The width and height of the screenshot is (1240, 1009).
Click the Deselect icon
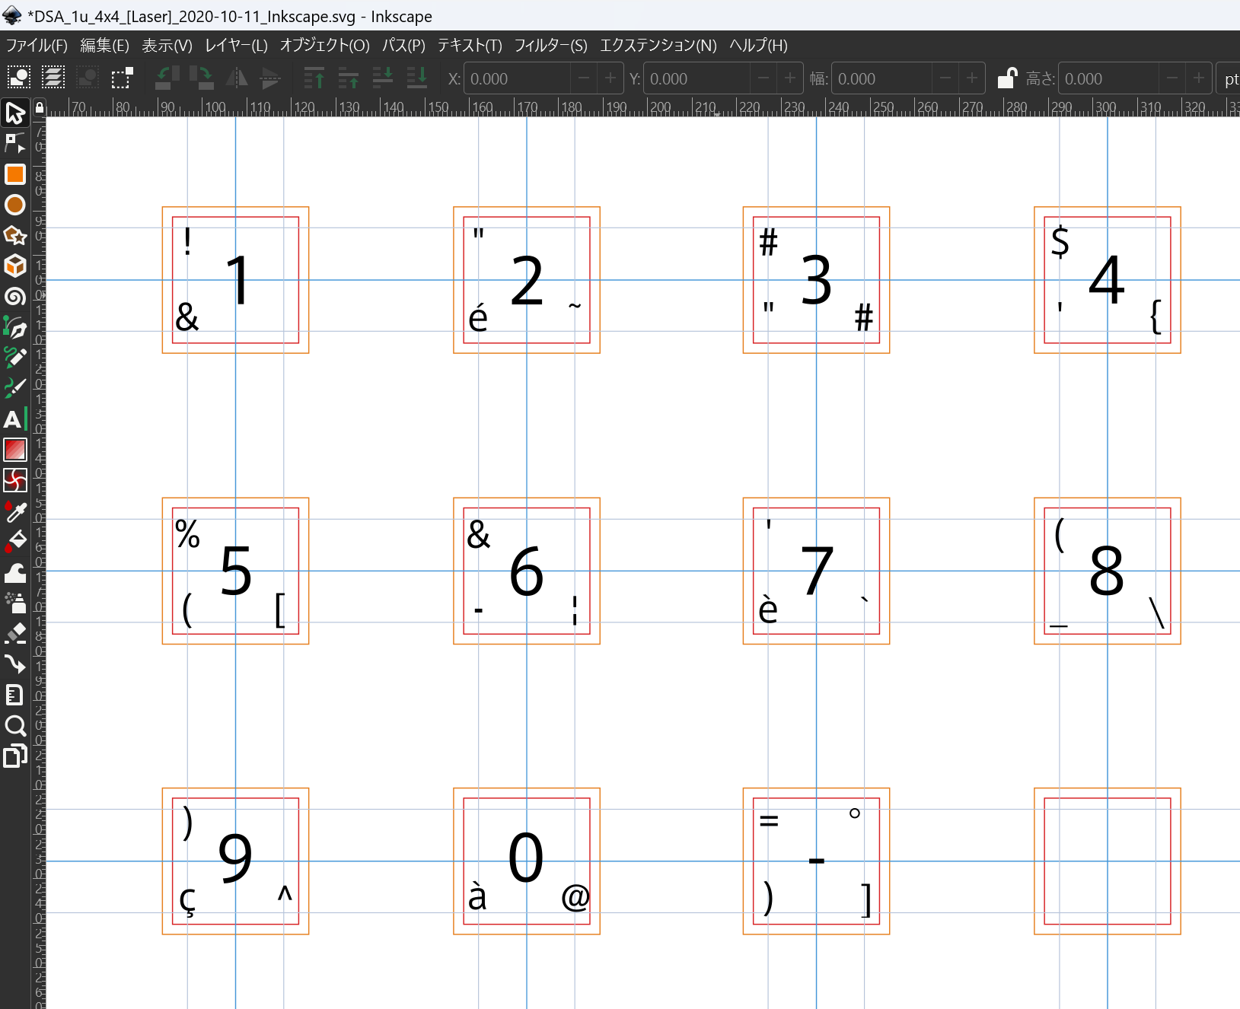coord(88,78)
